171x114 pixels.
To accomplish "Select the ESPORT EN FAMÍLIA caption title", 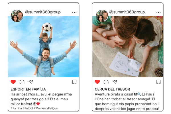I will [x=28, y=89].
